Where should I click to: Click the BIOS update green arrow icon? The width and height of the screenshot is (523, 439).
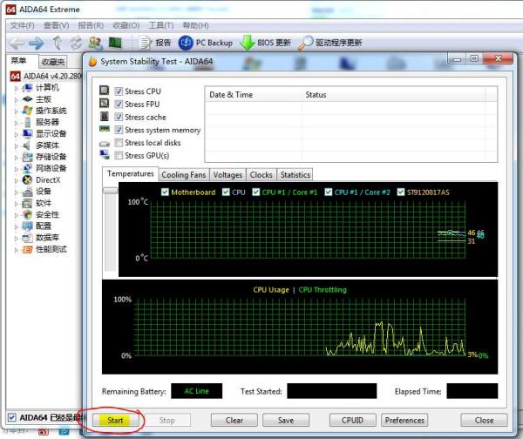click(248, 43)
